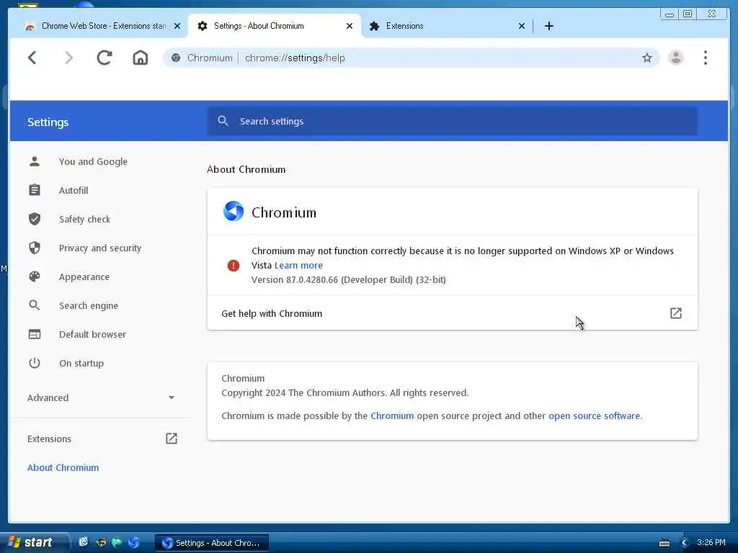Click the shield icon beside Privacy and security
This screenshot has height=553, width=738.
35,248
